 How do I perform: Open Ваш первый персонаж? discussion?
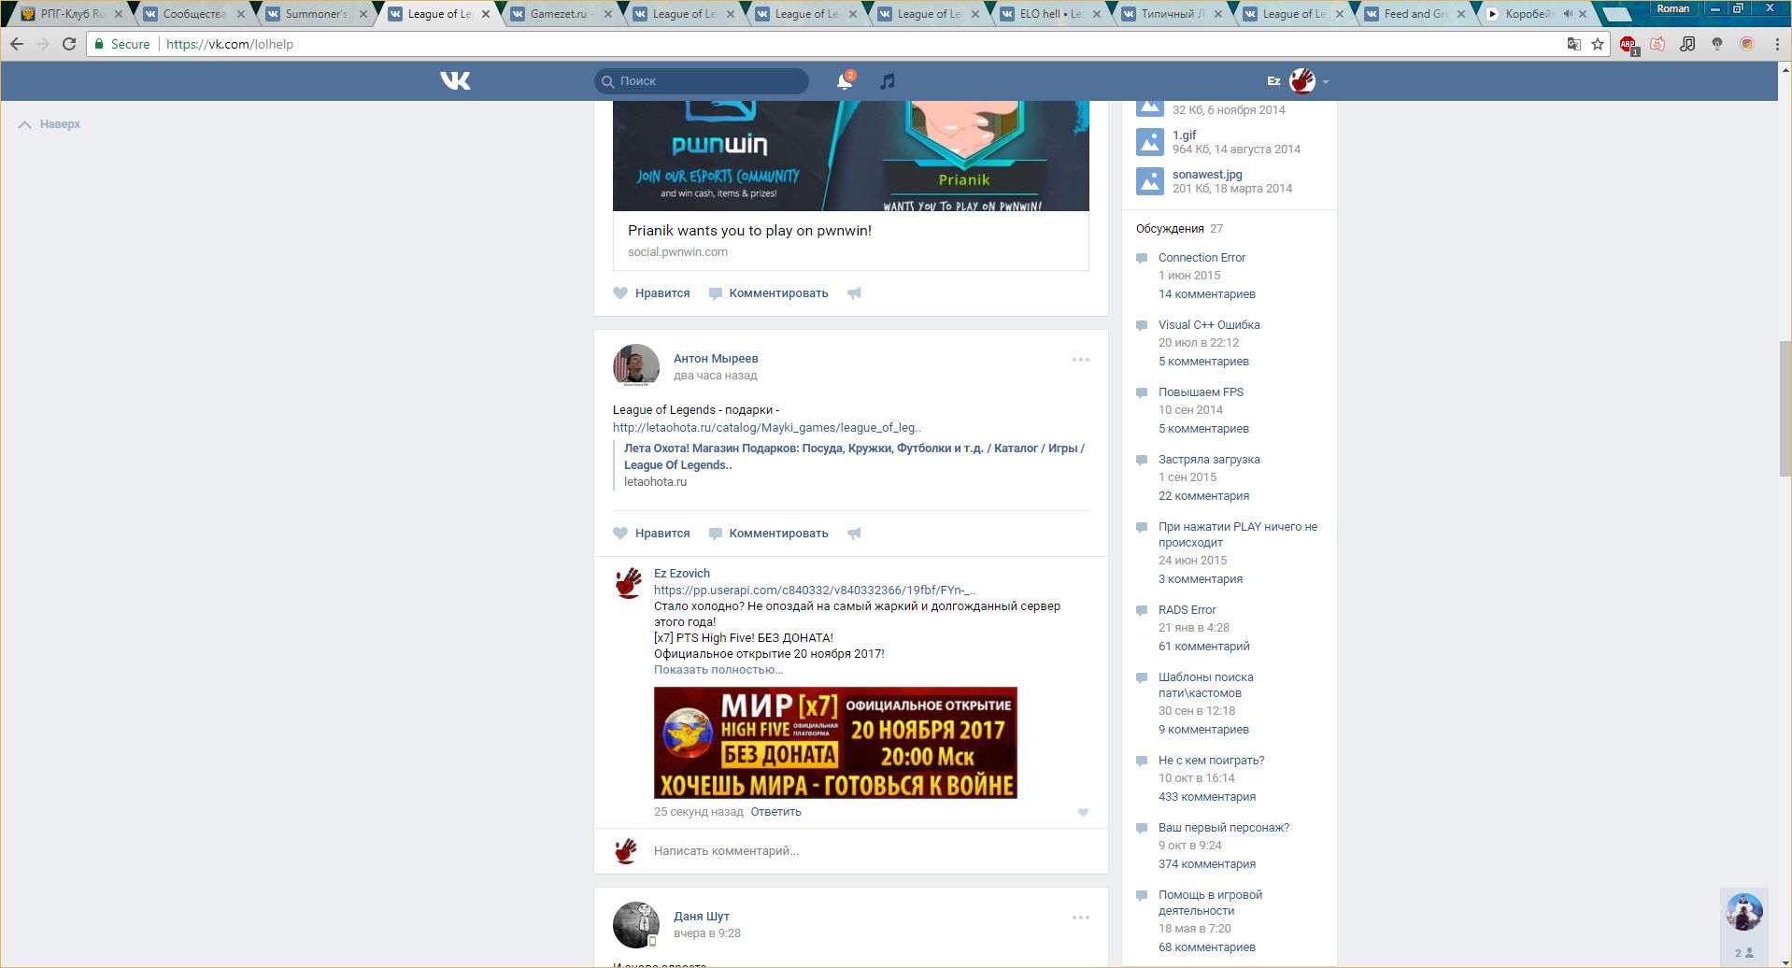(x=1223, y=828)
